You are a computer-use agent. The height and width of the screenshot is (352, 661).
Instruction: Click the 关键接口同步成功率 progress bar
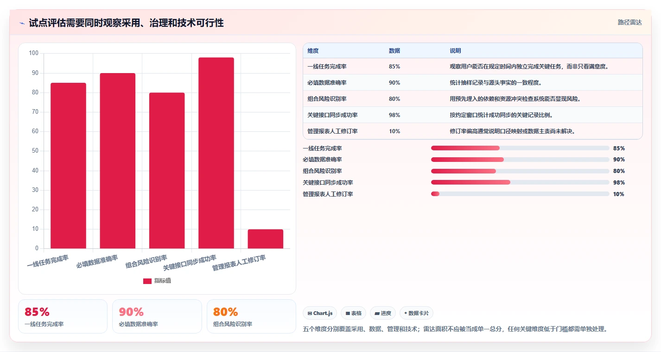(520, 182)
